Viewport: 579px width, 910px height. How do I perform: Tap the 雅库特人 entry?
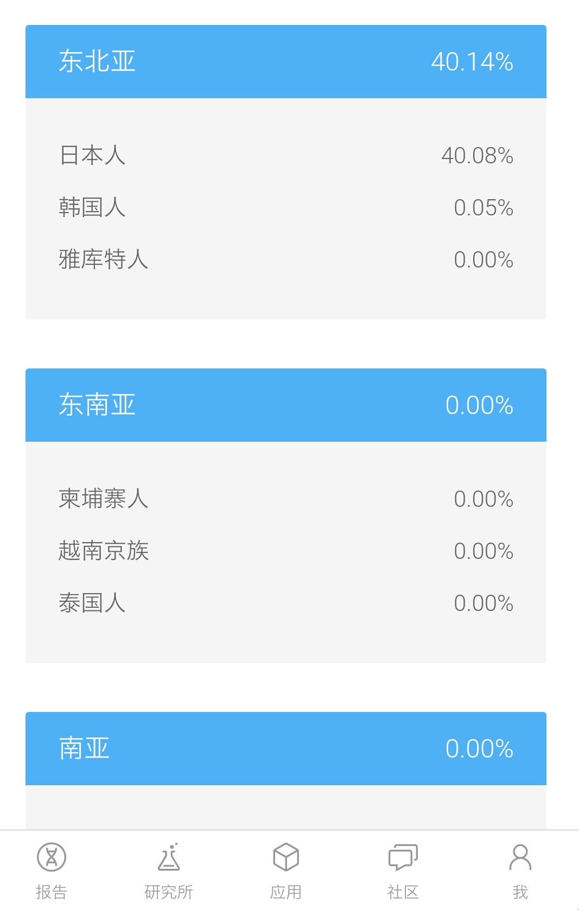click(x=286, y=259)
